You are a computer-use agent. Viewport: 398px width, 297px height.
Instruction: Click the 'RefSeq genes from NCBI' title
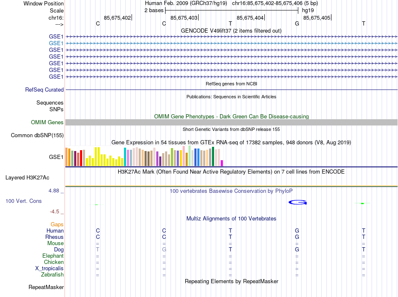pos(231,84)
